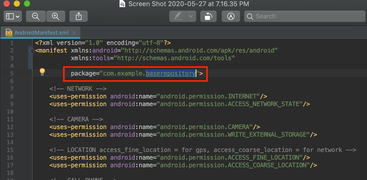Open the sidebar view dropdown
Screen dimensions: 367x180
point(13,16)
